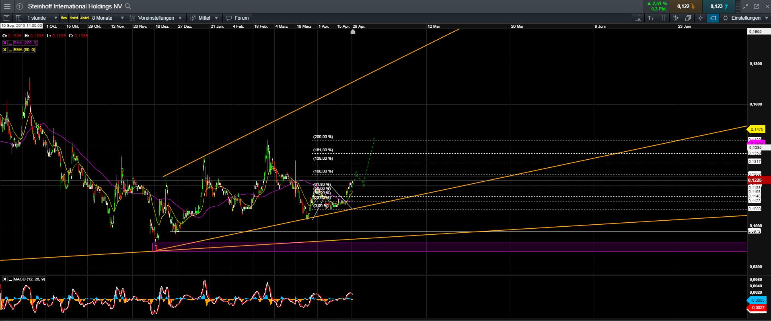Select the 5m quick timeframe button
This screenshot has height=321, width=771.
coord(64,18)
